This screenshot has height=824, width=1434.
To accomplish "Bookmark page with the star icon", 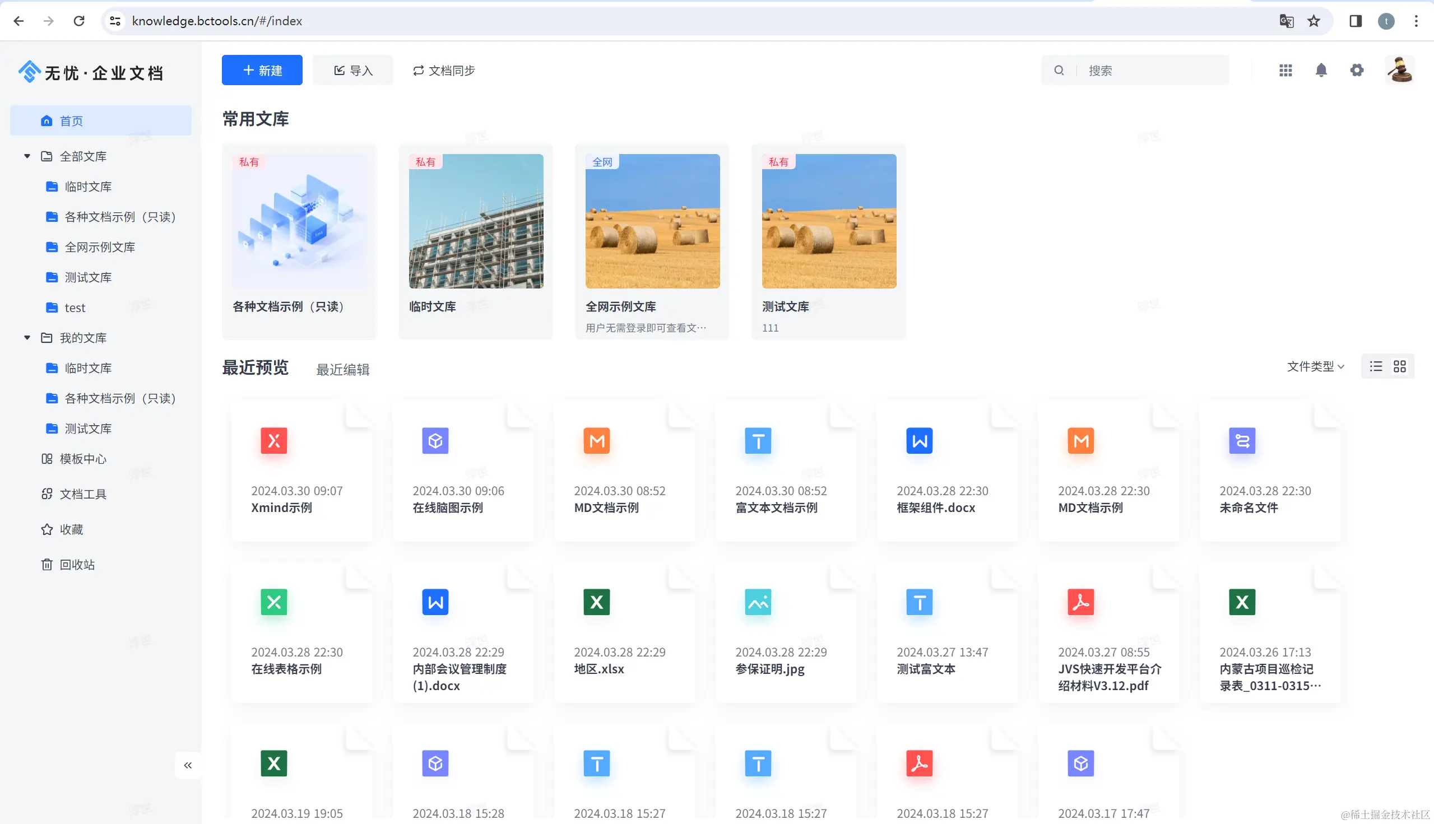I will [x=1314, y=21].
